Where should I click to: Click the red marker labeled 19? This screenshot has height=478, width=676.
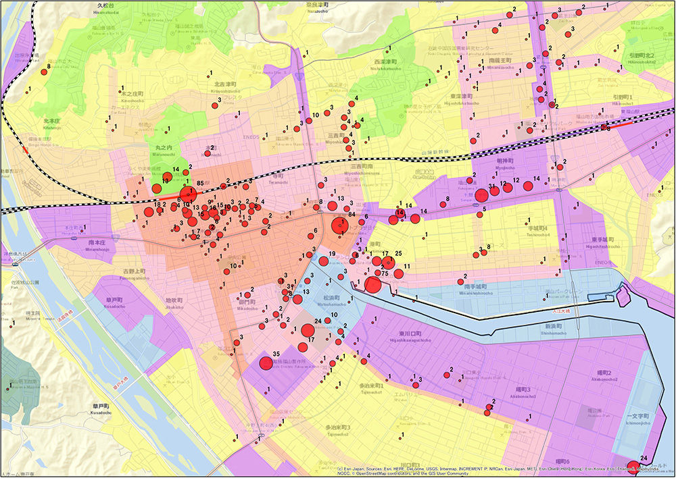pos(323,261)
